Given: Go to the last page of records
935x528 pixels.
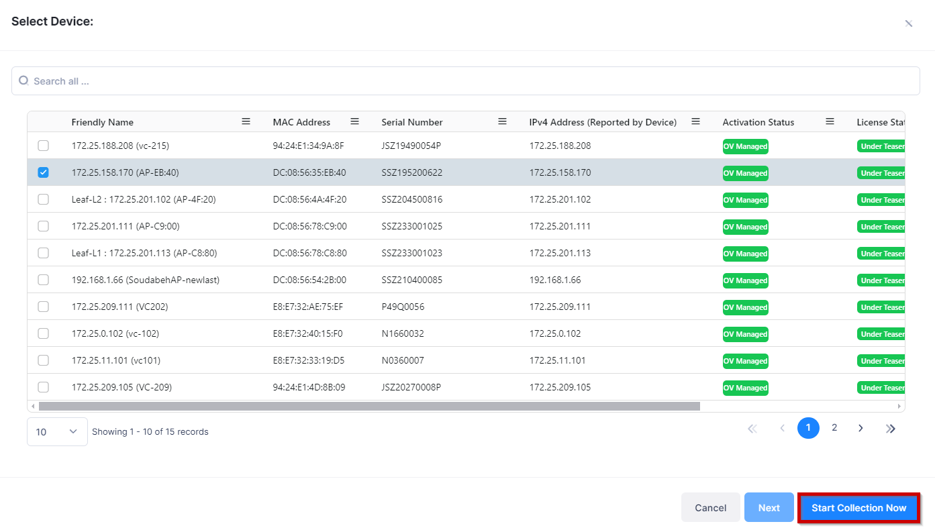Looking at the screenshot, I should coord(890,428).
